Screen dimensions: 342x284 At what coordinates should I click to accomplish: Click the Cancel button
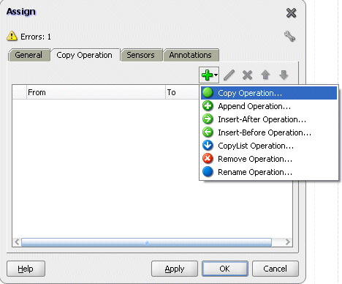(275, 269)
